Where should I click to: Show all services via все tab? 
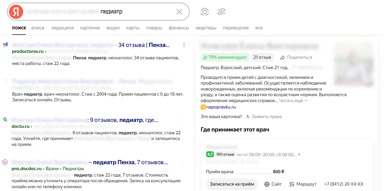tap(259, 28)
